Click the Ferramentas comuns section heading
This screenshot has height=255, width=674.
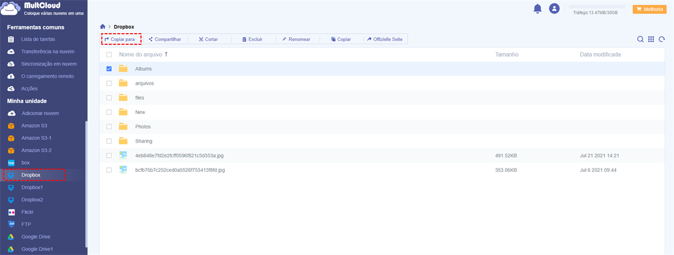(x=35, y=27)
